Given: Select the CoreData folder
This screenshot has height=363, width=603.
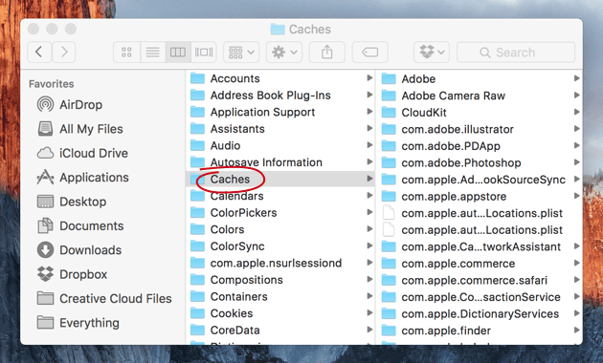Looking at the screenshot, I should pyautogui.click(x=280, y=330).
